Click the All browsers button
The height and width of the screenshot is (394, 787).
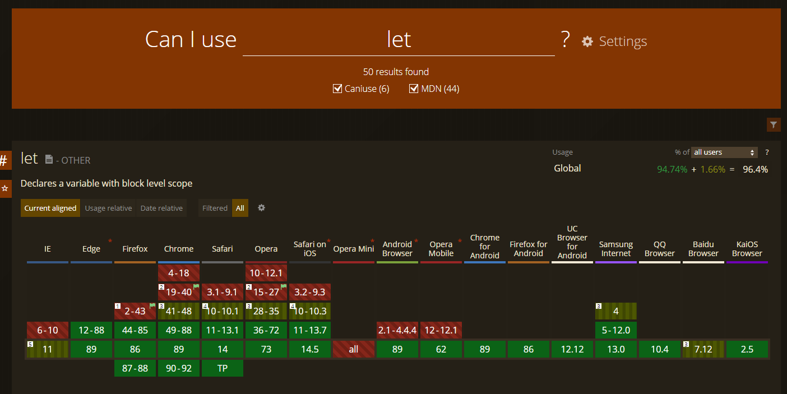click(x=240, y=208)
